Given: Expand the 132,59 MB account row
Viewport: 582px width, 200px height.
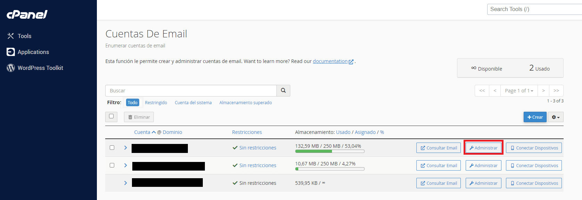Looking at the screenshot, I should [125, 148].
